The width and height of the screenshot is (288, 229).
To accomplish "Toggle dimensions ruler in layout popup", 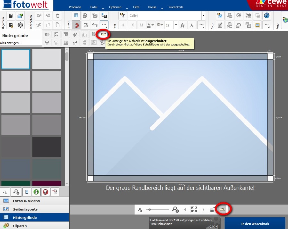I will click(103, 34).
